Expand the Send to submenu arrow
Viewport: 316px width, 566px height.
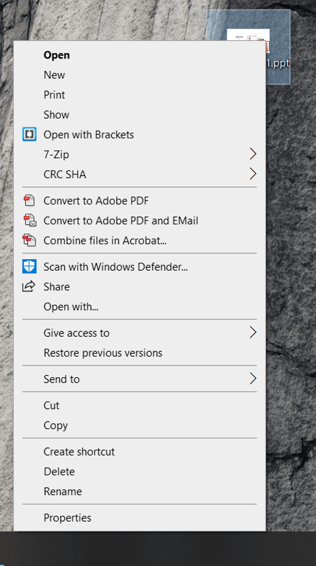[253, 378]
